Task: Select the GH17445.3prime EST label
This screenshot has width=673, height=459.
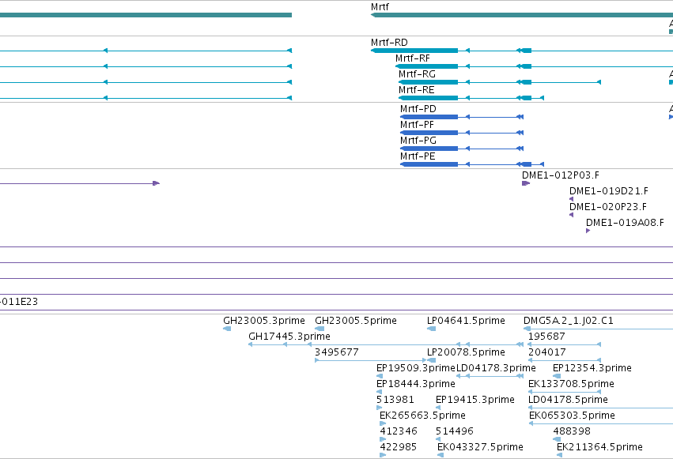Action: click(x=289, y=337)
